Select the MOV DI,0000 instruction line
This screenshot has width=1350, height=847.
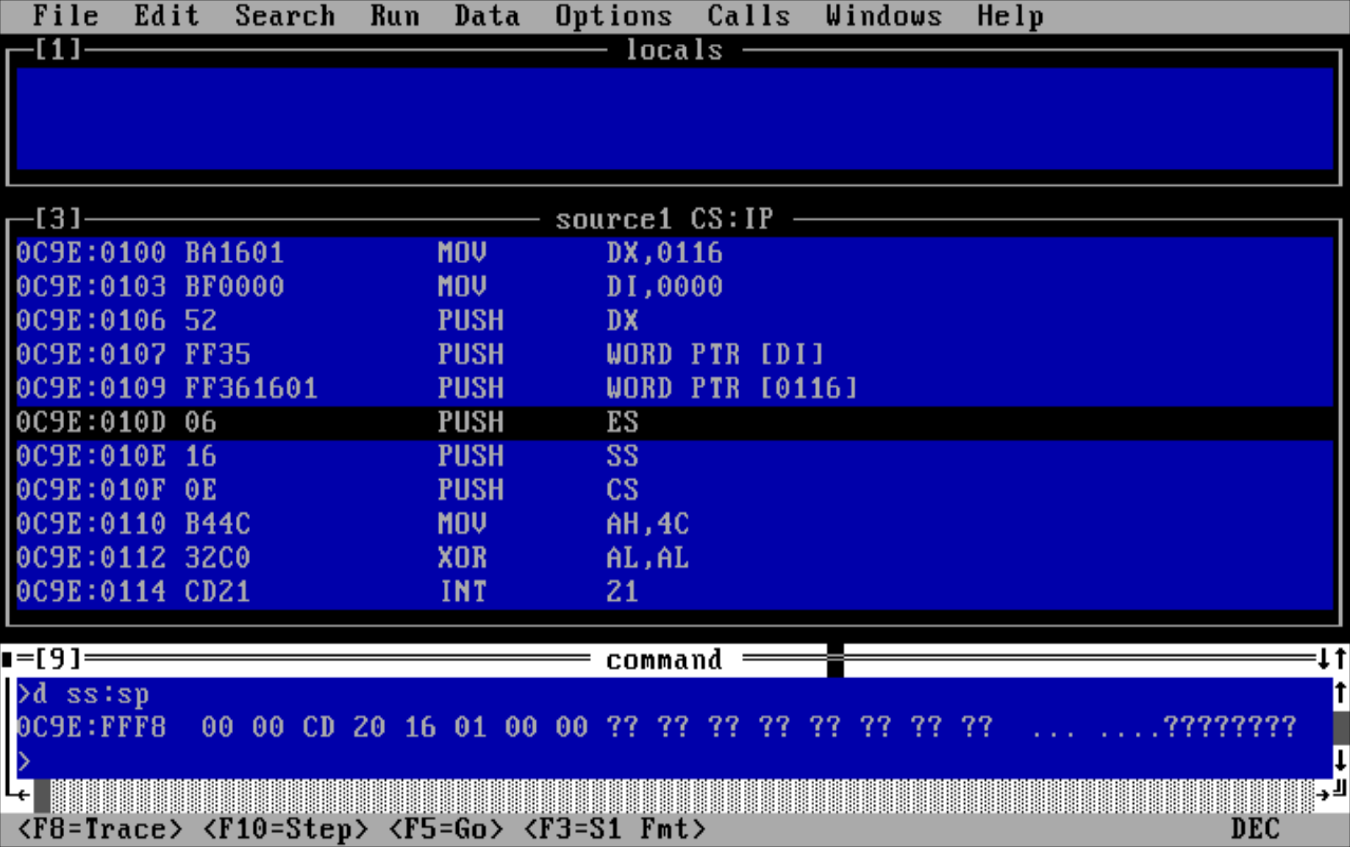click(x=675, y=287)
